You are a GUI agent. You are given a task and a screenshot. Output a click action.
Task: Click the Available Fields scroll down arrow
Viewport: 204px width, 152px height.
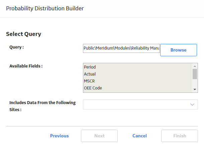click(x=195, y=89)
